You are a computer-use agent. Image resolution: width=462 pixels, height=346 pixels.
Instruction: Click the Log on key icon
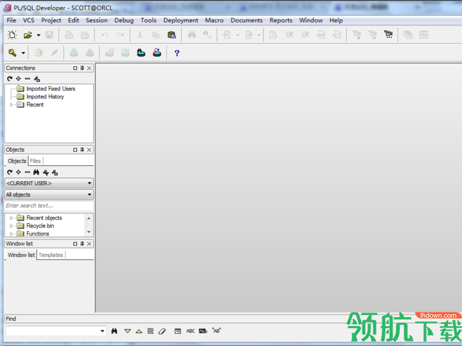(x=12, y=53)
